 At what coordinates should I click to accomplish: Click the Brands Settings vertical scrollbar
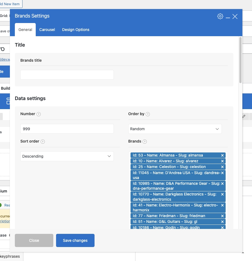[240, 60]
